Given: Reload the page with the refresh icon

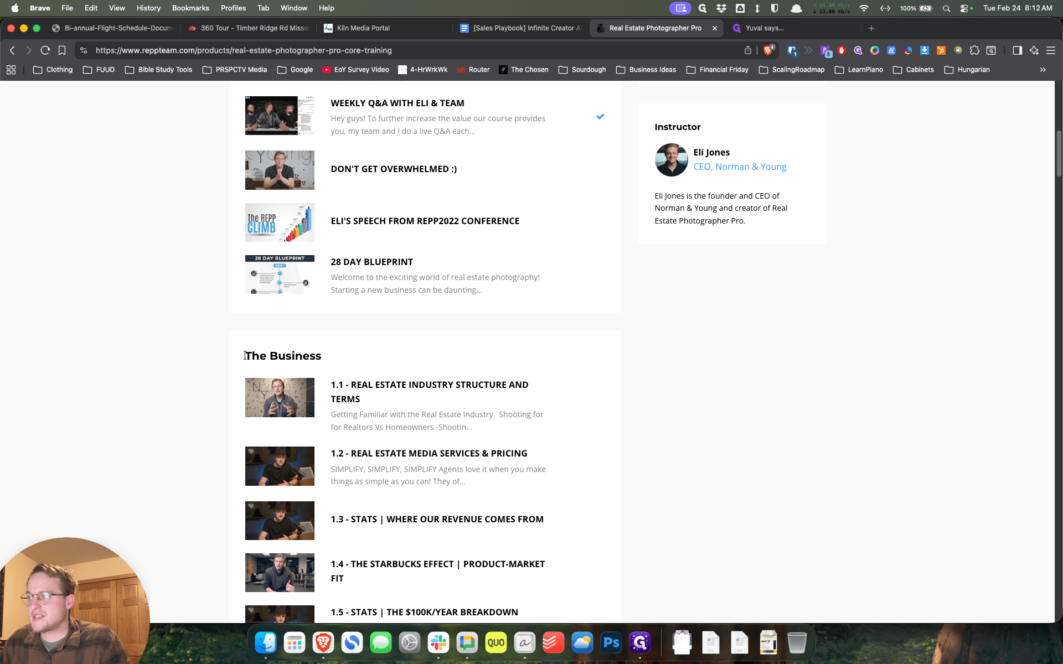Looking at the screenshot, I should [45, 50].
